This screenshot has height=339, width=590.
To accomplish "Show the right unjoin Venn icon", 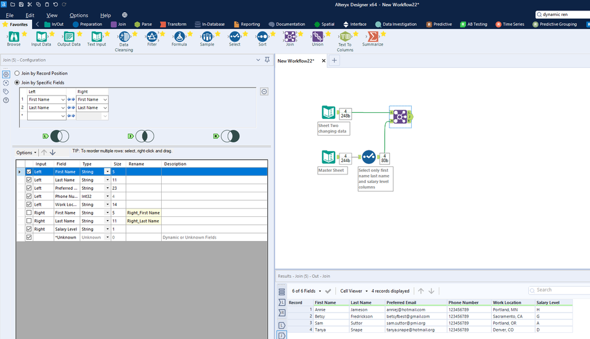I will point(230,136).
